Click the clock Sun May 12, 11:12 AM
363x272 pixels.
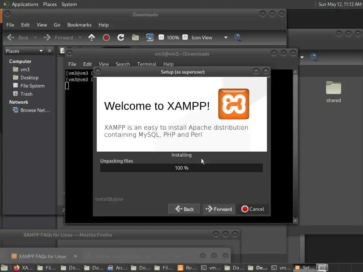(340, 4)
